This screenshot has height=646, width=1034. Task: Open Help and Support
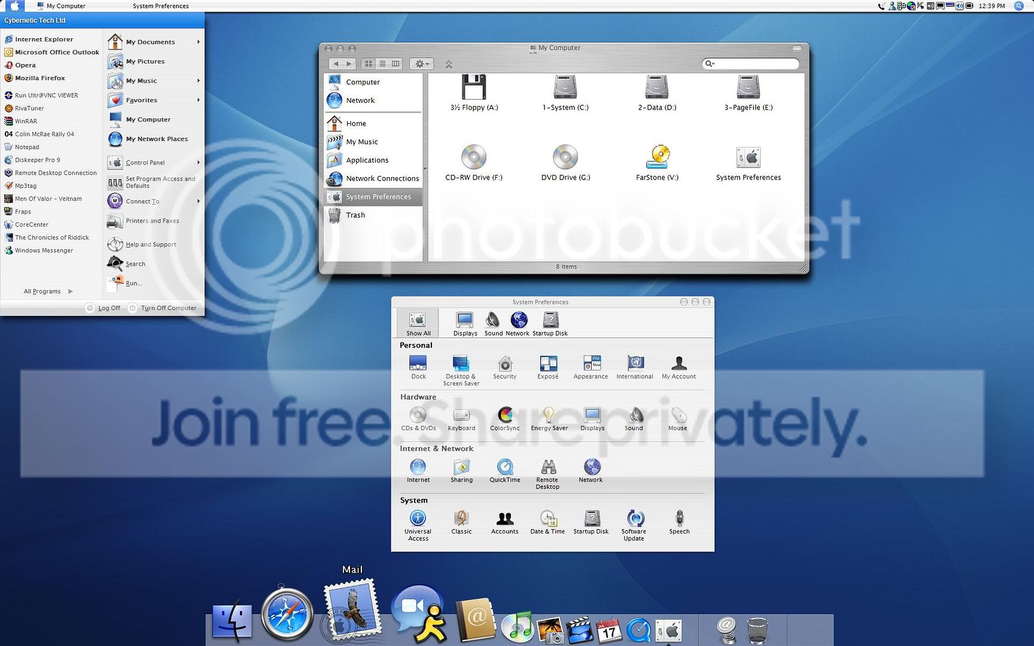(142, 244)
